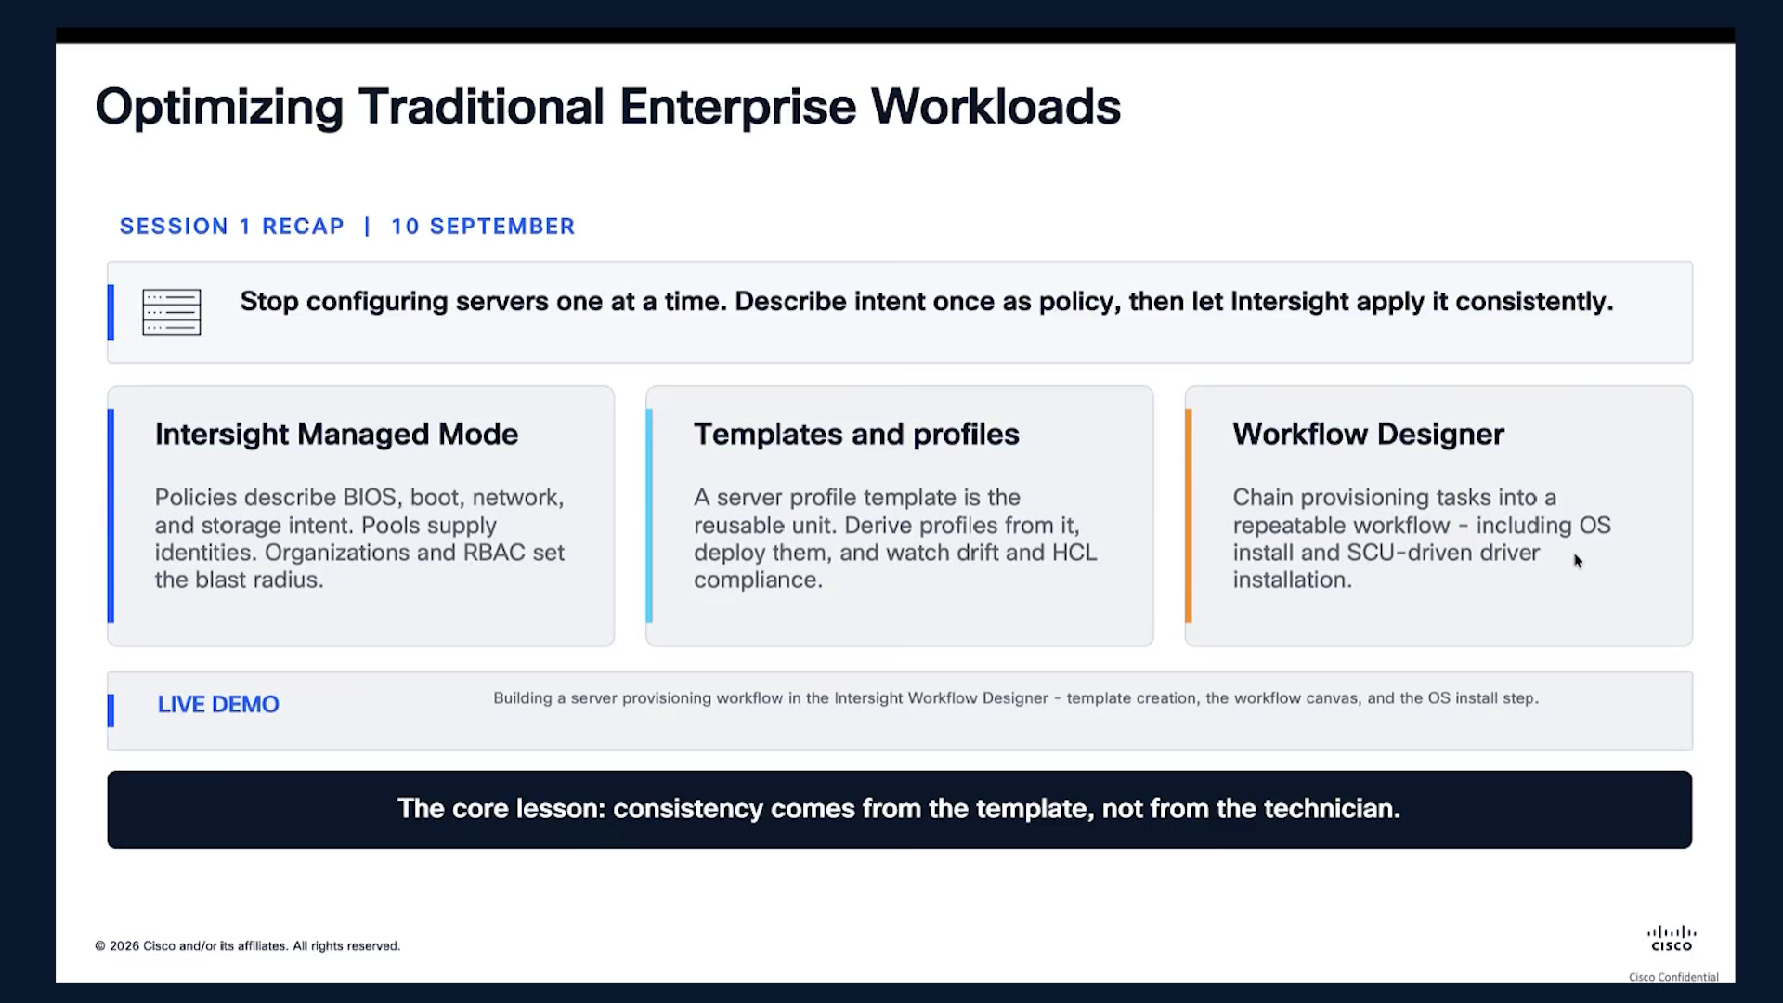1783x1003 pixels.
Task: Click the 'Building a server provisioning workflow' description
Action: (1016, 698)
